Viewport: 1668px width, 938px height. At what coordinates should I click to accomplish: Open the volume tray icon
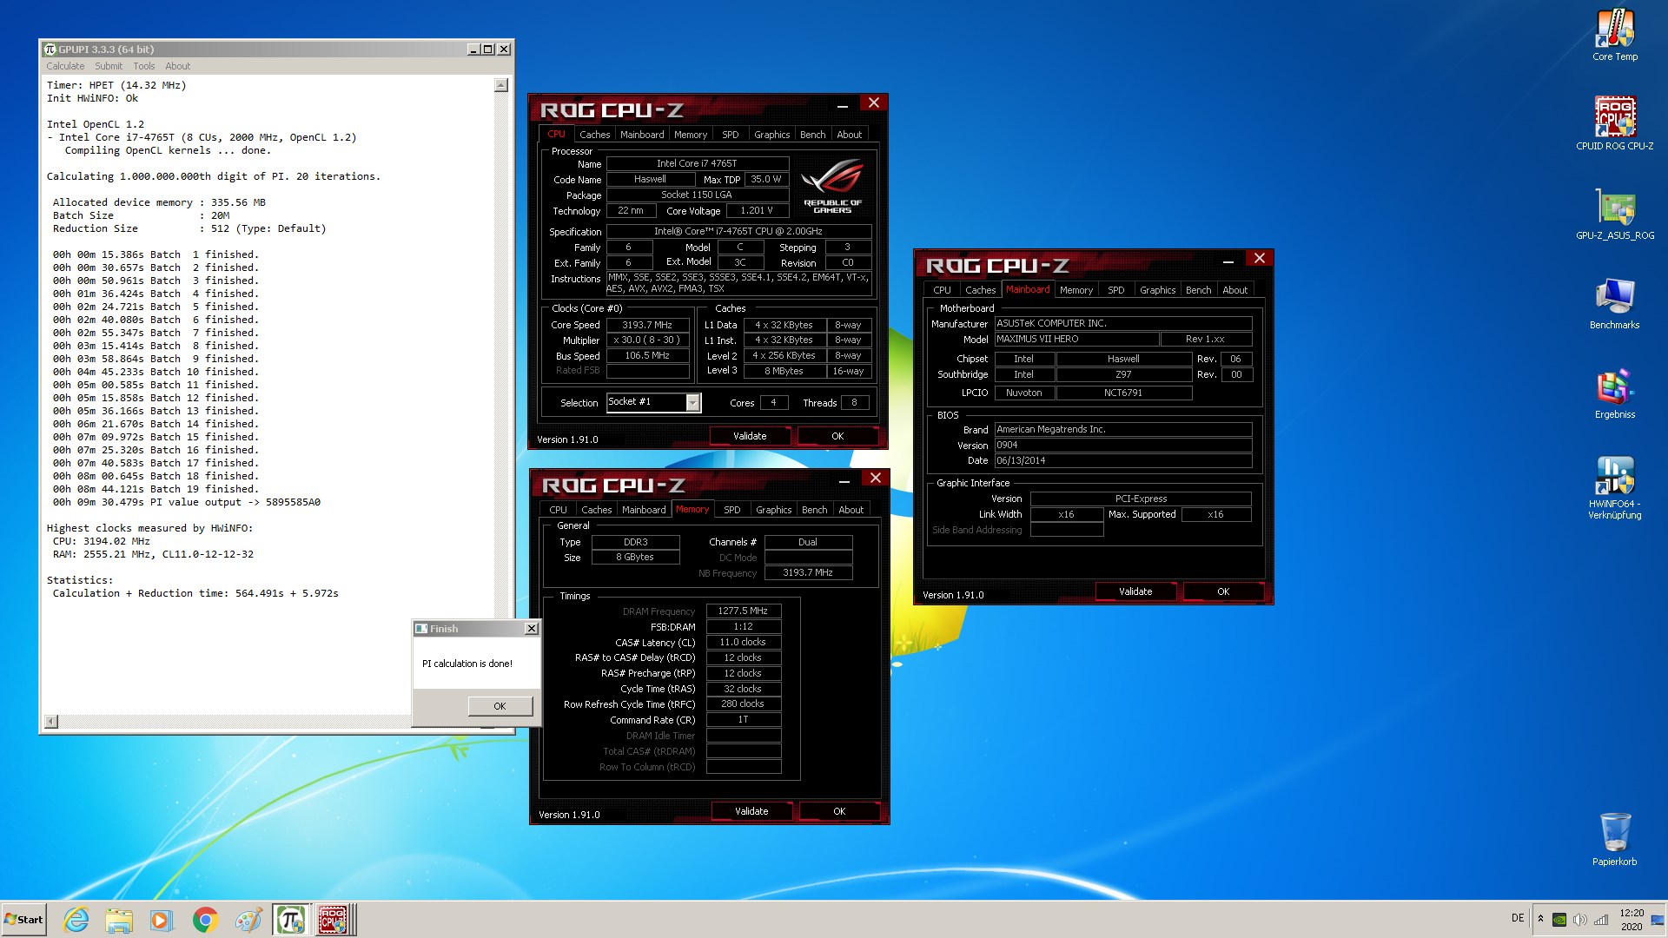click(1580, 920)
